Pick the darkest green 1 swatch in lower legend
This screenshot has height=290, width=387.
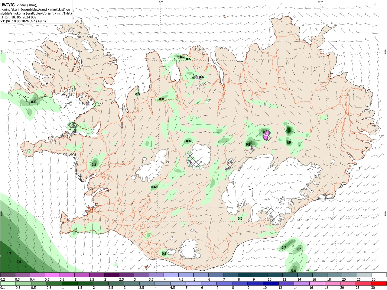point(70,283)
